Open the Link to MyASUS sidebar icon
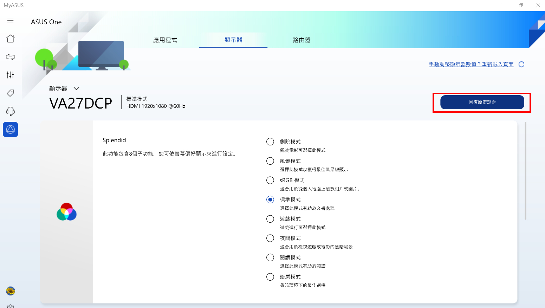545x308 pixels. click(x=11, y=57)
